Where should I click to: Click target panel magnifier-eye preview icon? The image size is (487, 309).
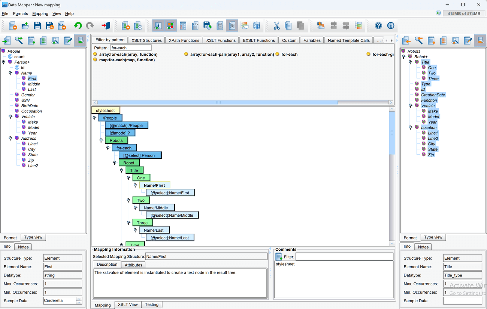click(456, 40)
